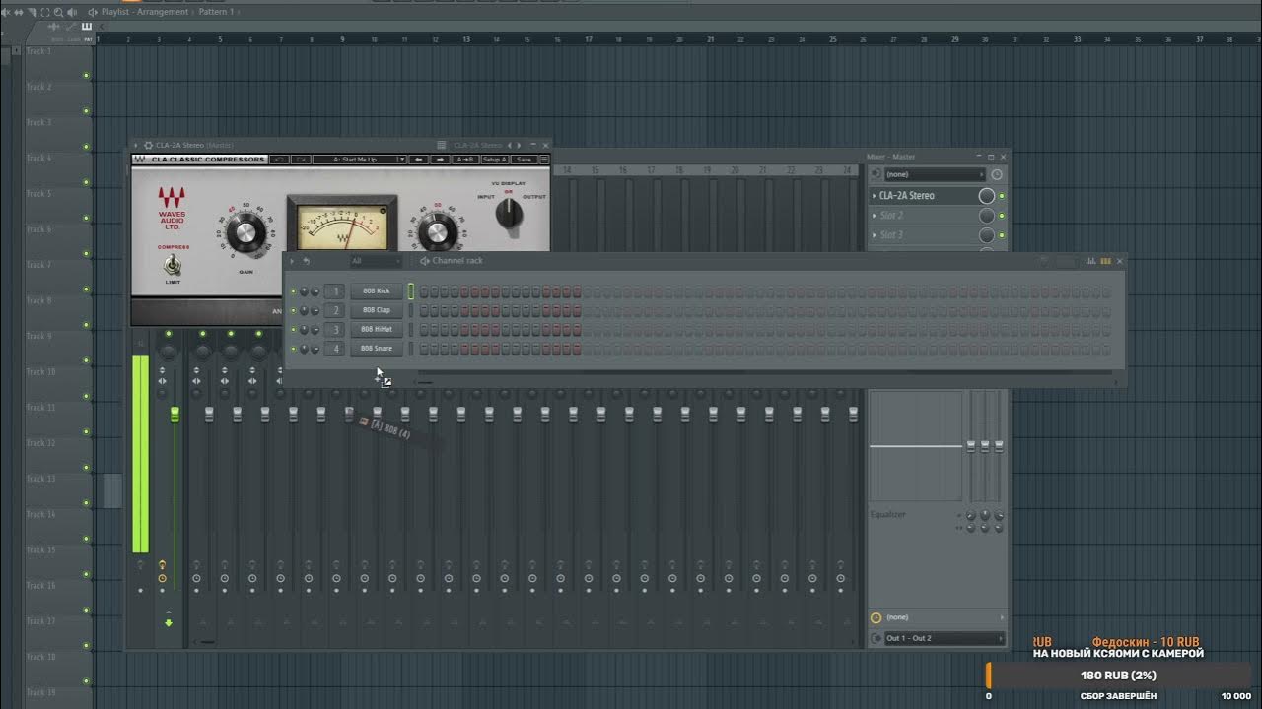
Task: Click the Waves redo arrow button
Action: (301, 159)
